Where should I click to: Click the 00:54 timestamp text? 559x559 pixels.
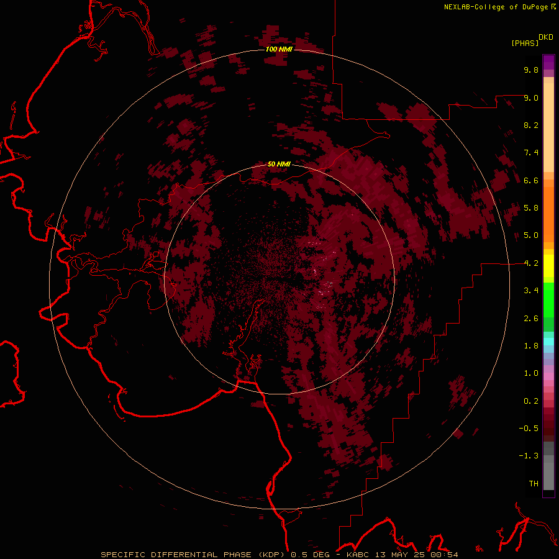click(444, 555)
